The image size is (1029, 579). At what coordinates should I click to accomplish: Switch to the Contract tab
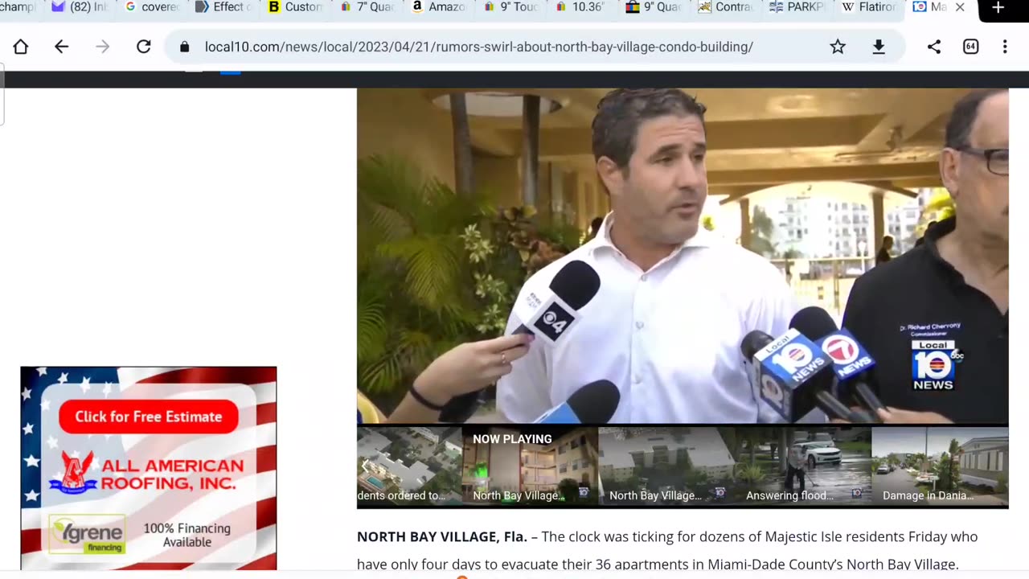click(x=726, y=7)
